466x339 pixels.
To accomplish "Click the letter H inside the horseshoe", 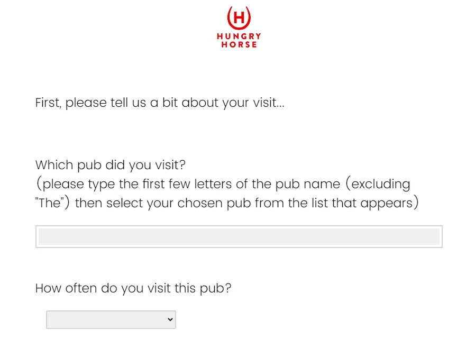I will click(x=239, y=18).
